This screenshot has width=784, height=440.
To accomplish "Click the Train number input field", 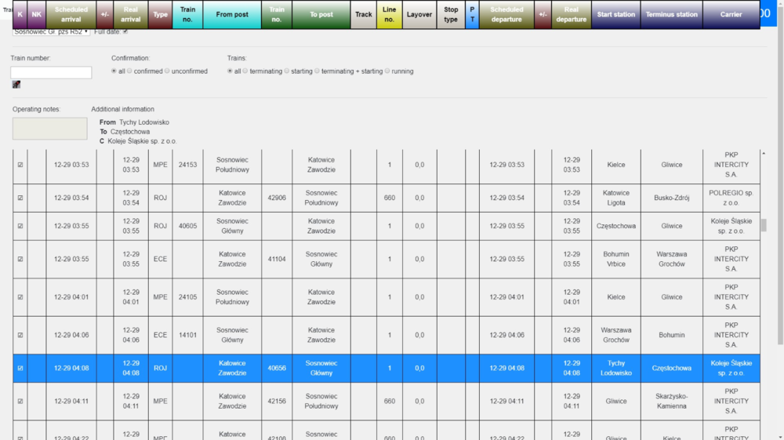I will [x=51, y=72].
